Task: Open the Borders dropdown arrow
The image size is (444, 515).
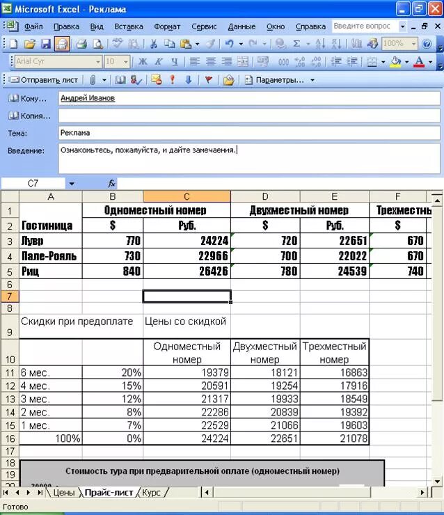Action: point(383,62)
